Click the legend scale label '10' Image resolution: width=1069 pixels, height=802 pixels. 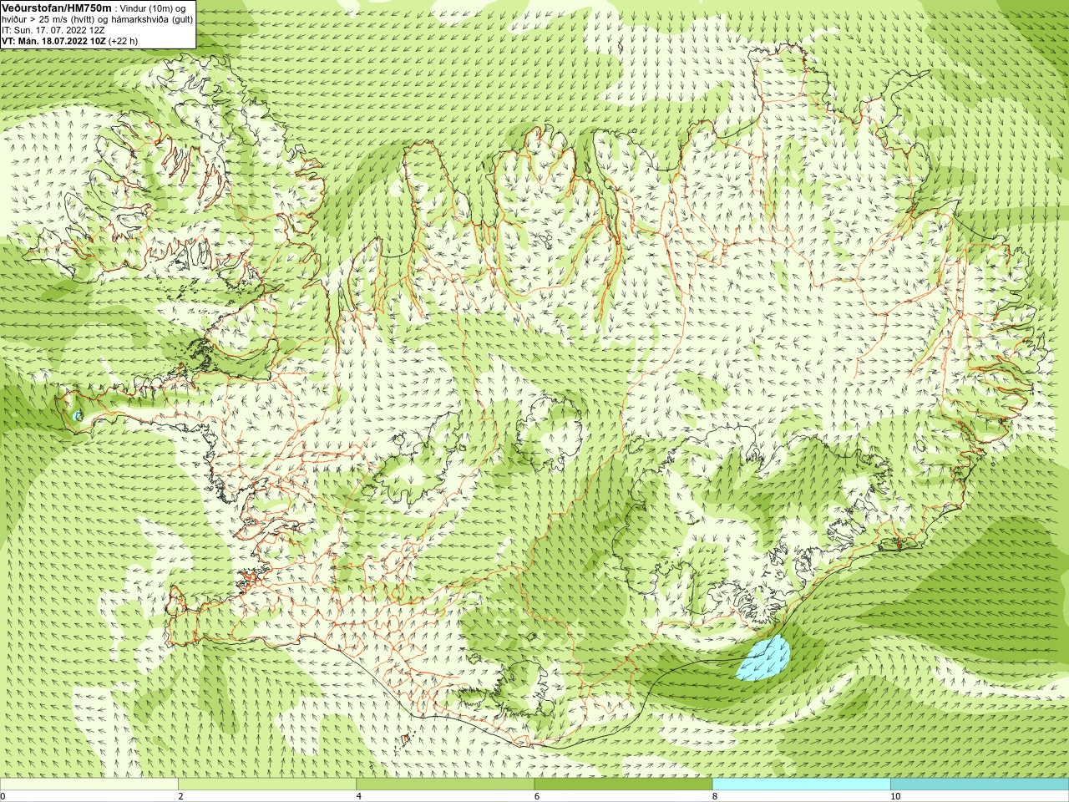click(894, 796)
